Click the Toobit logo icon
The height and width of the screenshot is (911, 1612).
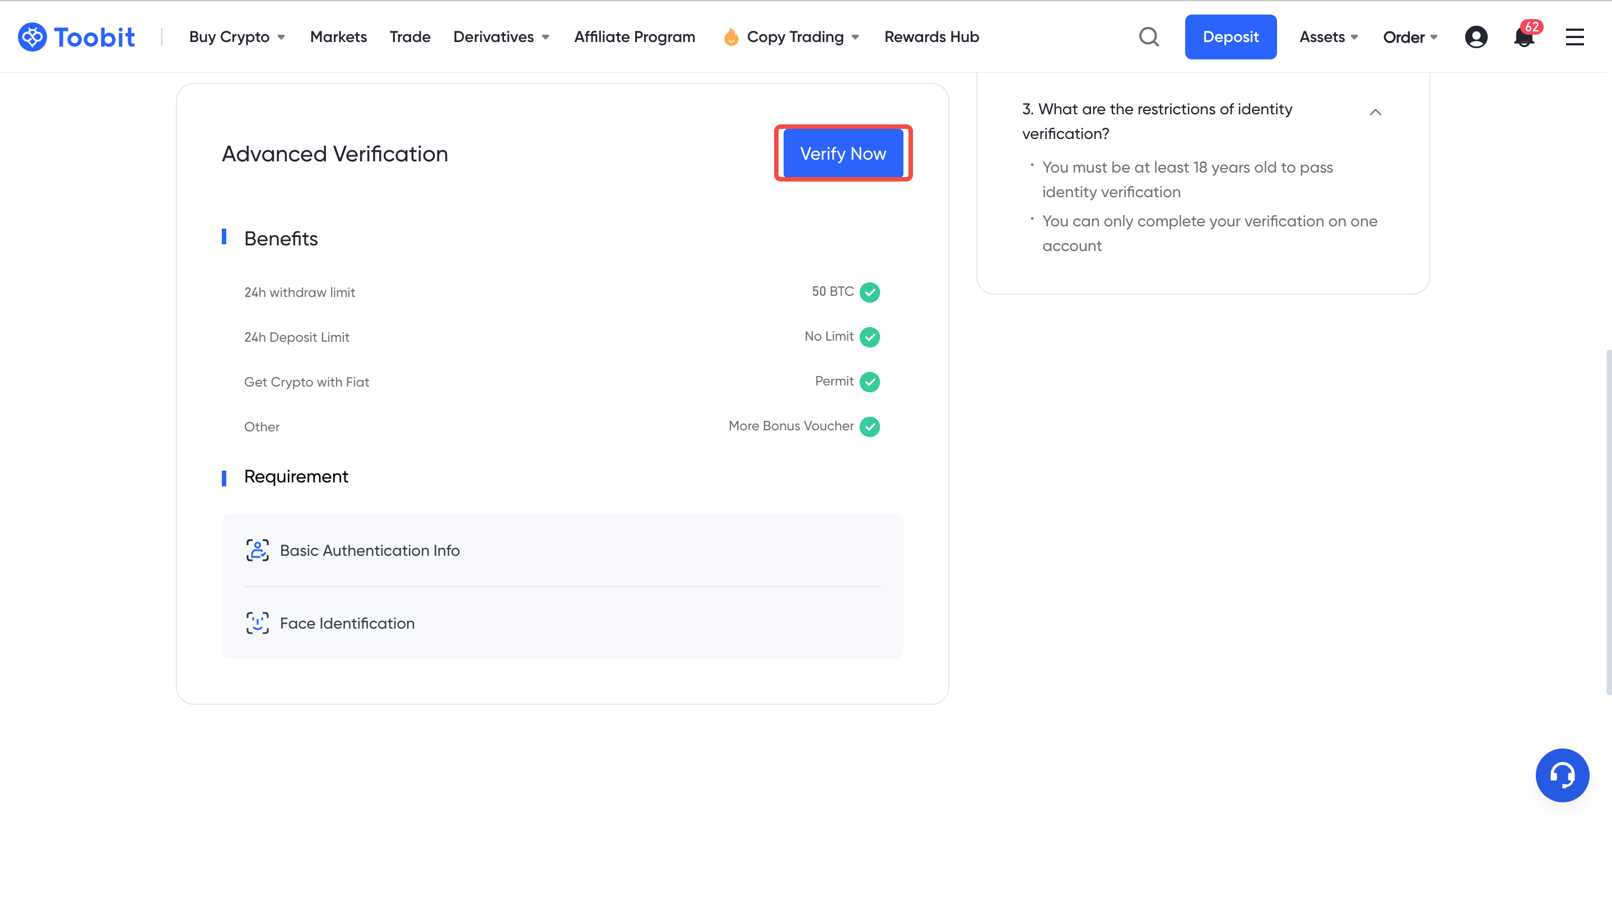point(32,37)
